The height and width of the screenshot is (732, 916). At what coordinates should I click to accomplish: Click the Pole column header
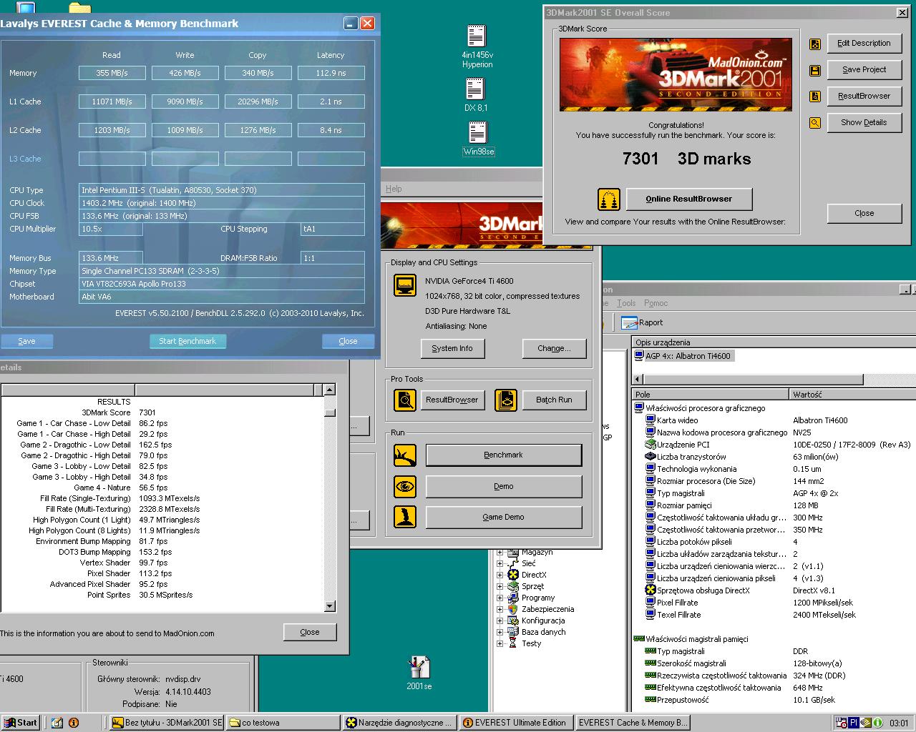coord(711,394)
